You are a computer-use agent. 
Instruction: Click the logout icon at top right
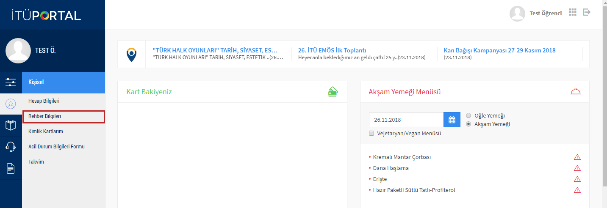(x=587, y=12)
